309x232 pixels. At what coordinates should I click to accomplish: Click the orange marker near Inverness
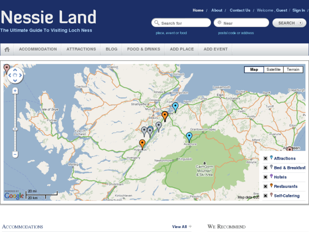165,116
